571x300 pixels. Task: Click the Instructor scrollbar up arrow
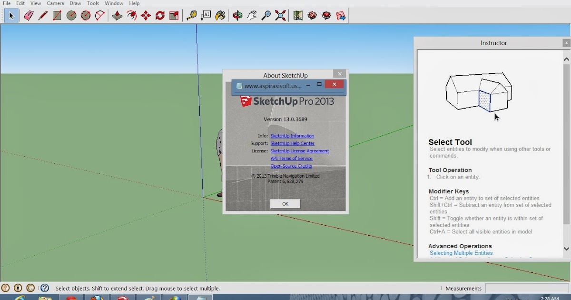coord(566,60)
